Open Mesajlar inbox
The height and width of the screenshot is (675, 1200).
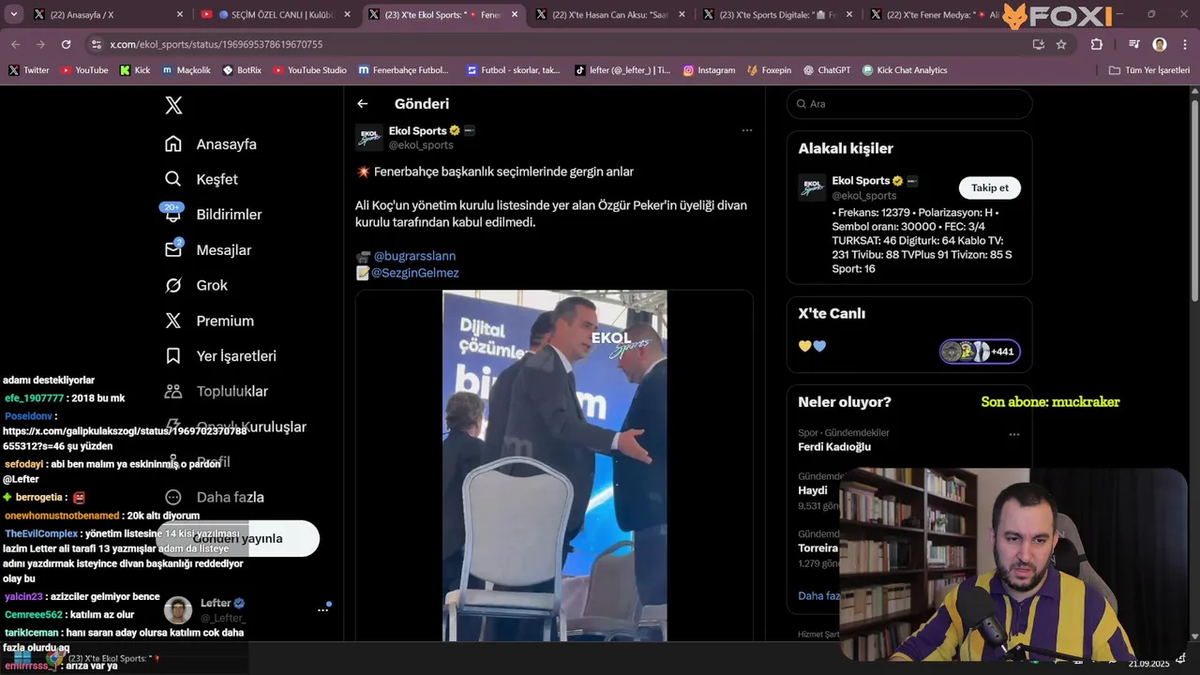pyautogui.click(x=208, y=250)
